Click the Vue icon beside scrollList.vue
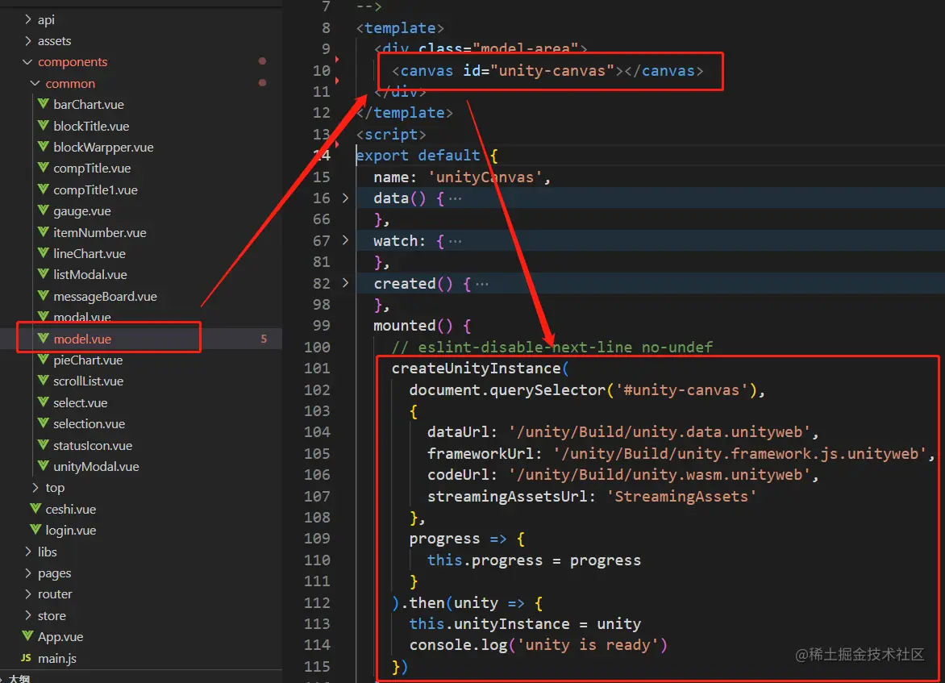 44,381
